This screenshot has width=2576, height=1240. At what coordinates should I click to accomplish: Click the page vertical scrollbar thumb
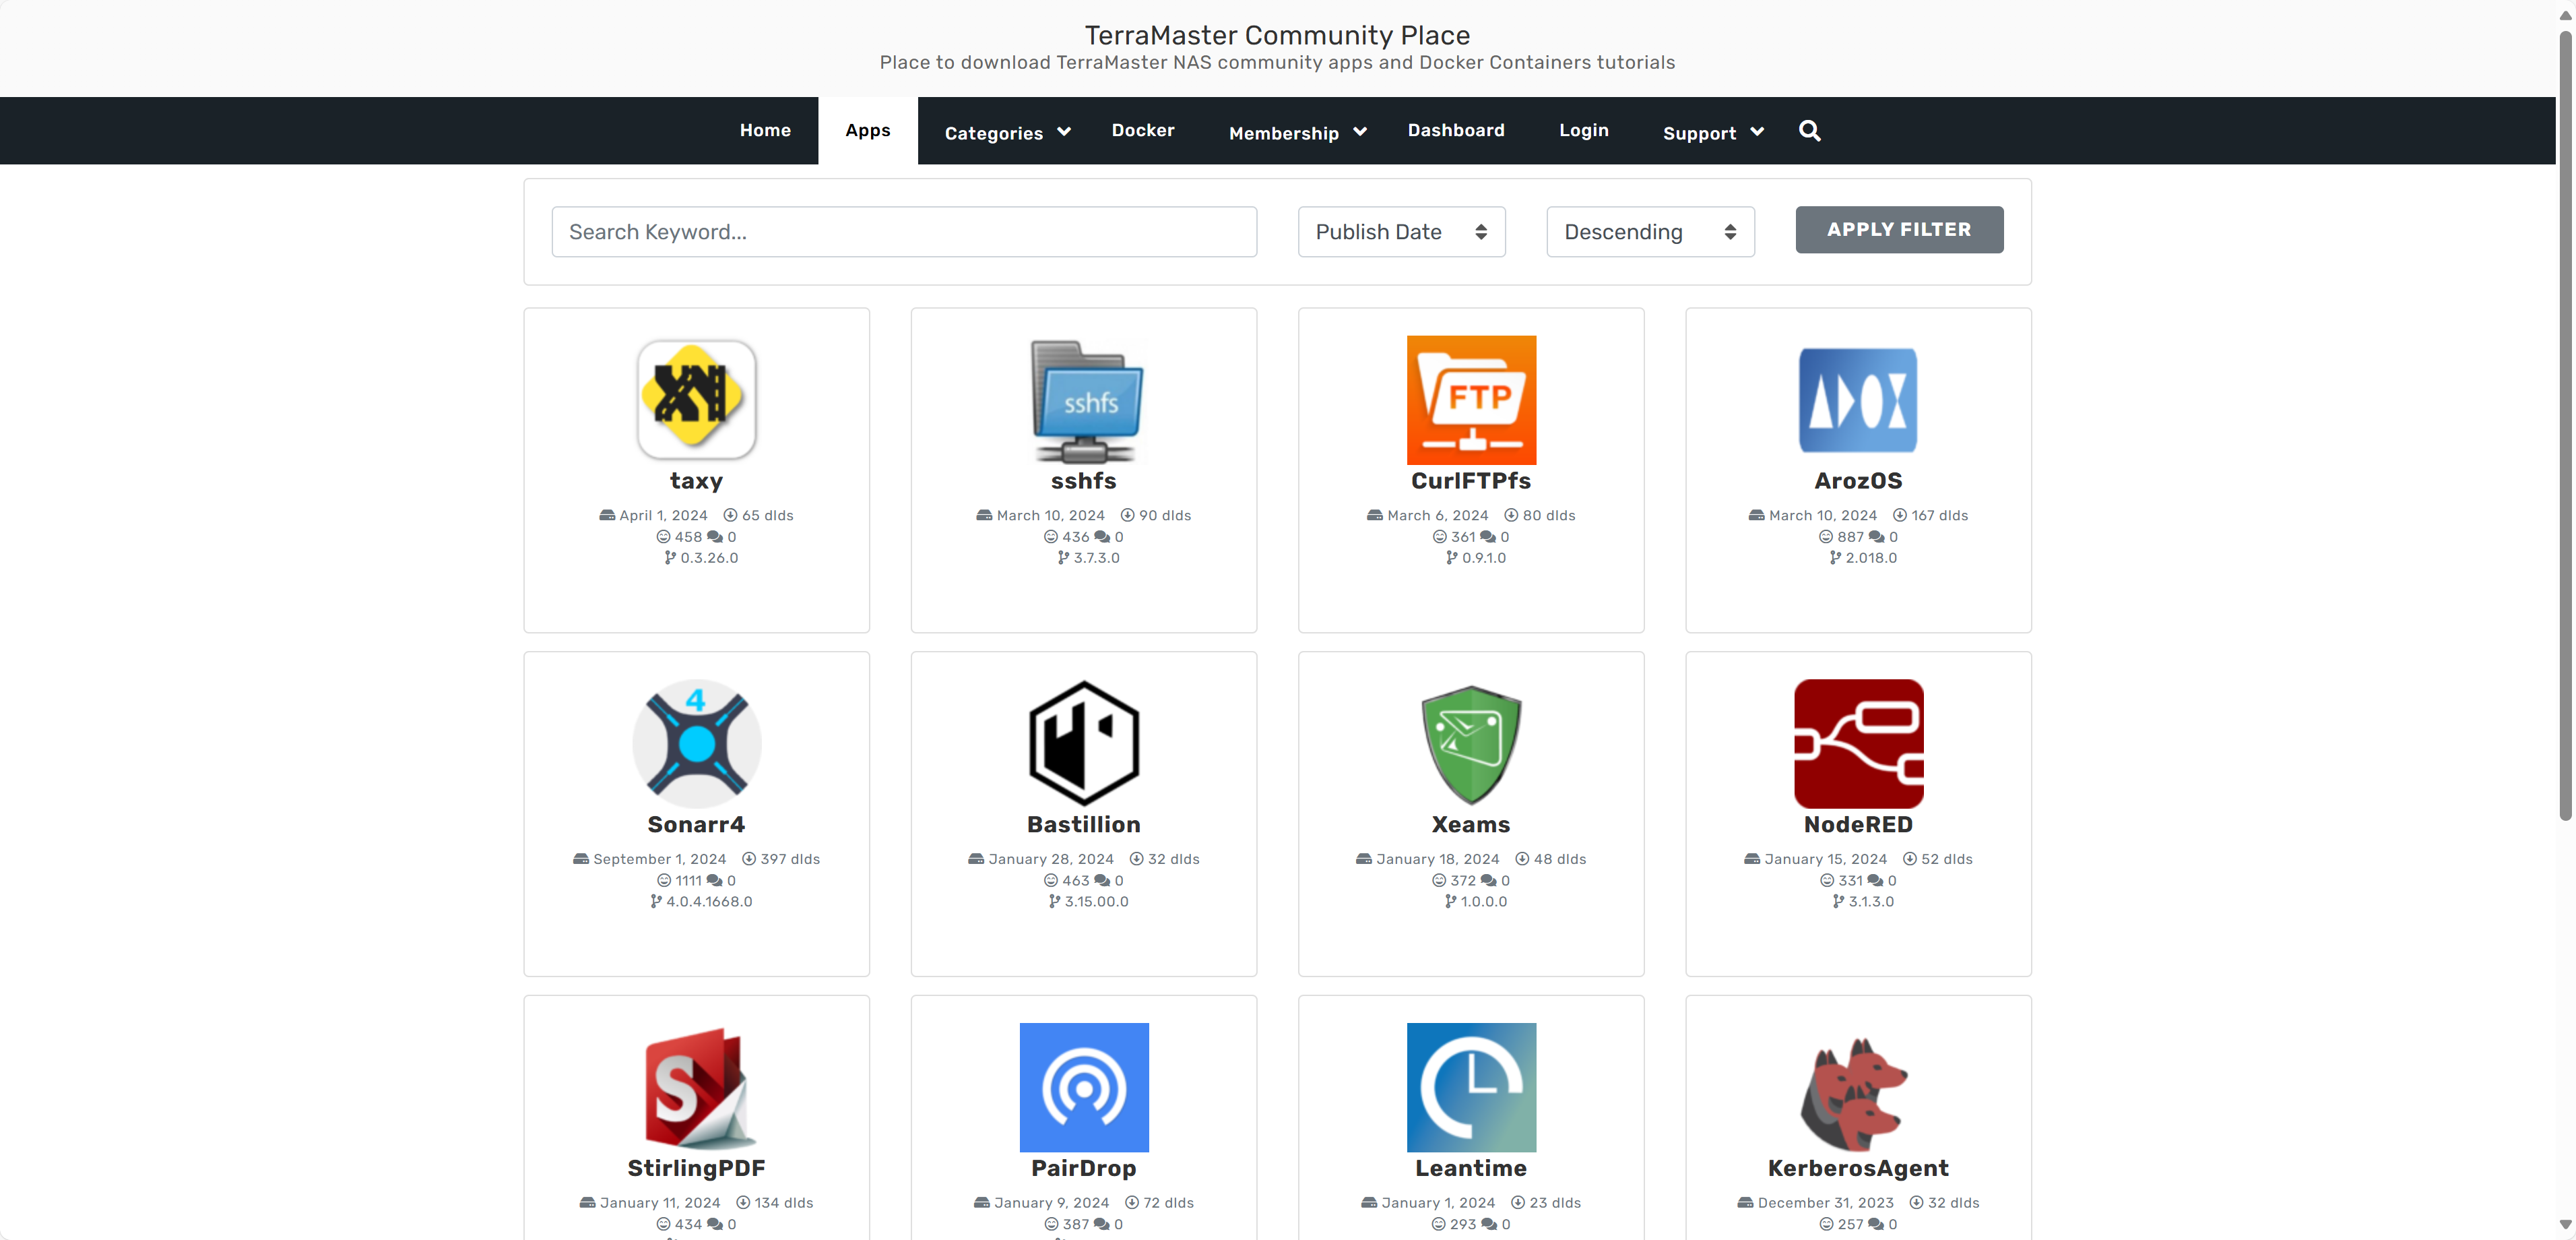[2565, 425]
